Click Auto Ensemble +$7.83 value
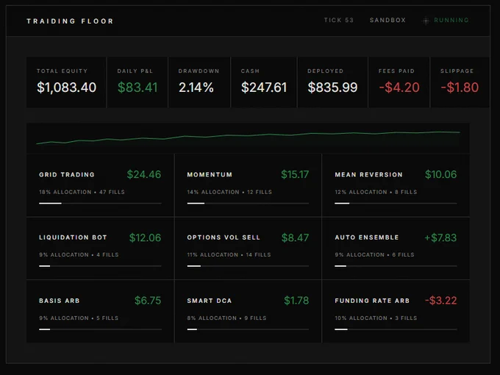Screen dimensions: 500x375 tap(440, 238)
